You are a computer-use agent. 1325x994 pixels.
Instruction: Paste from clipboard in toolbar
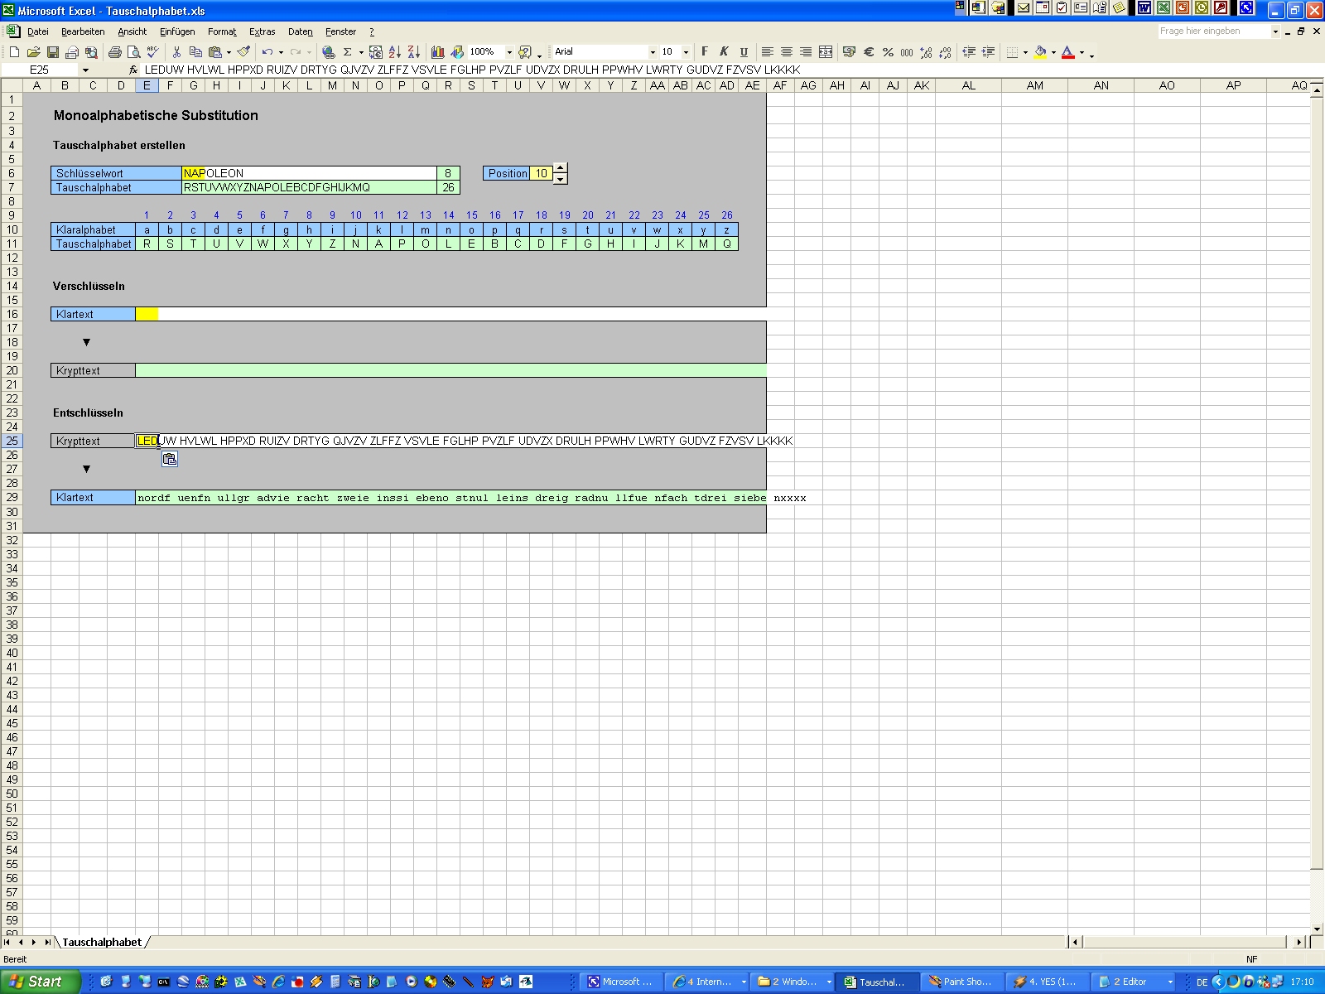point(215,52)
